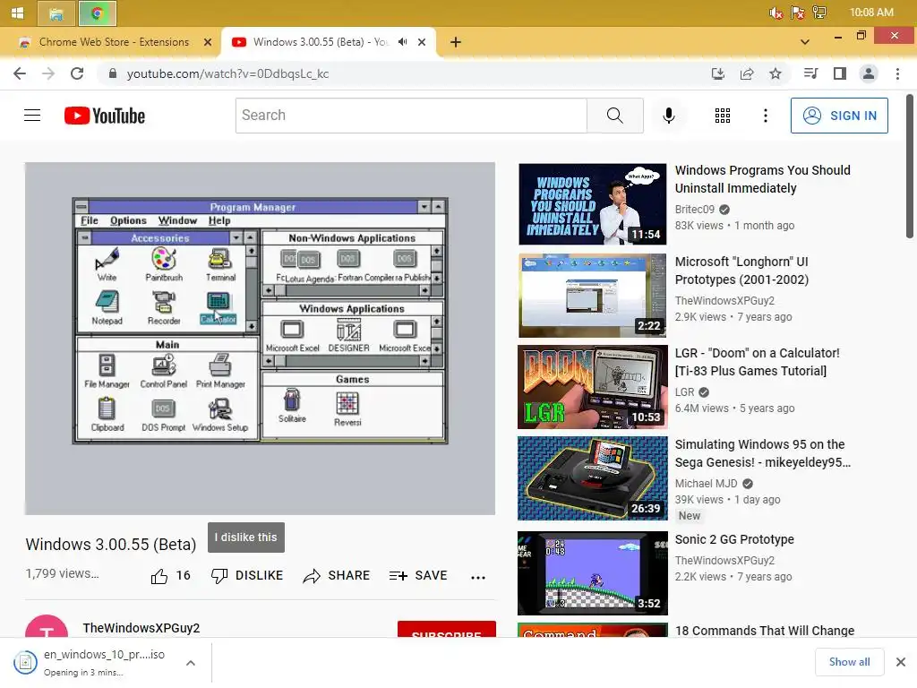This screenshot has height=688, width=917.
Task: Open the Action Center flag tray icon
Action: click(798, 13)
